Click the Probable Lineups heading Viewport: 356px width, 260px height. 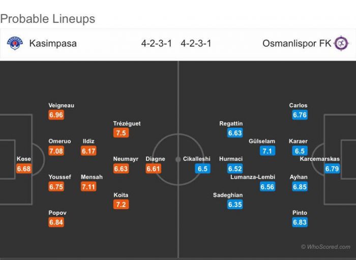(x=48, y=19)
